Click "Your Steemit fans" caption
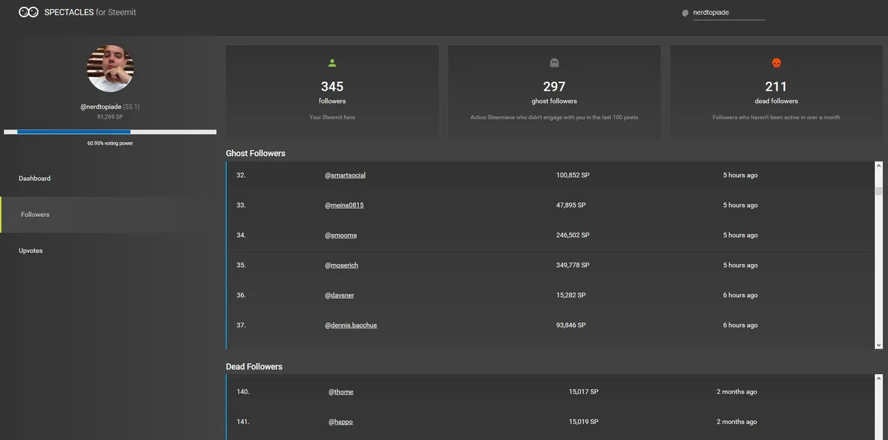This screenshot has width=888, height=440. (x=332, y=118)
